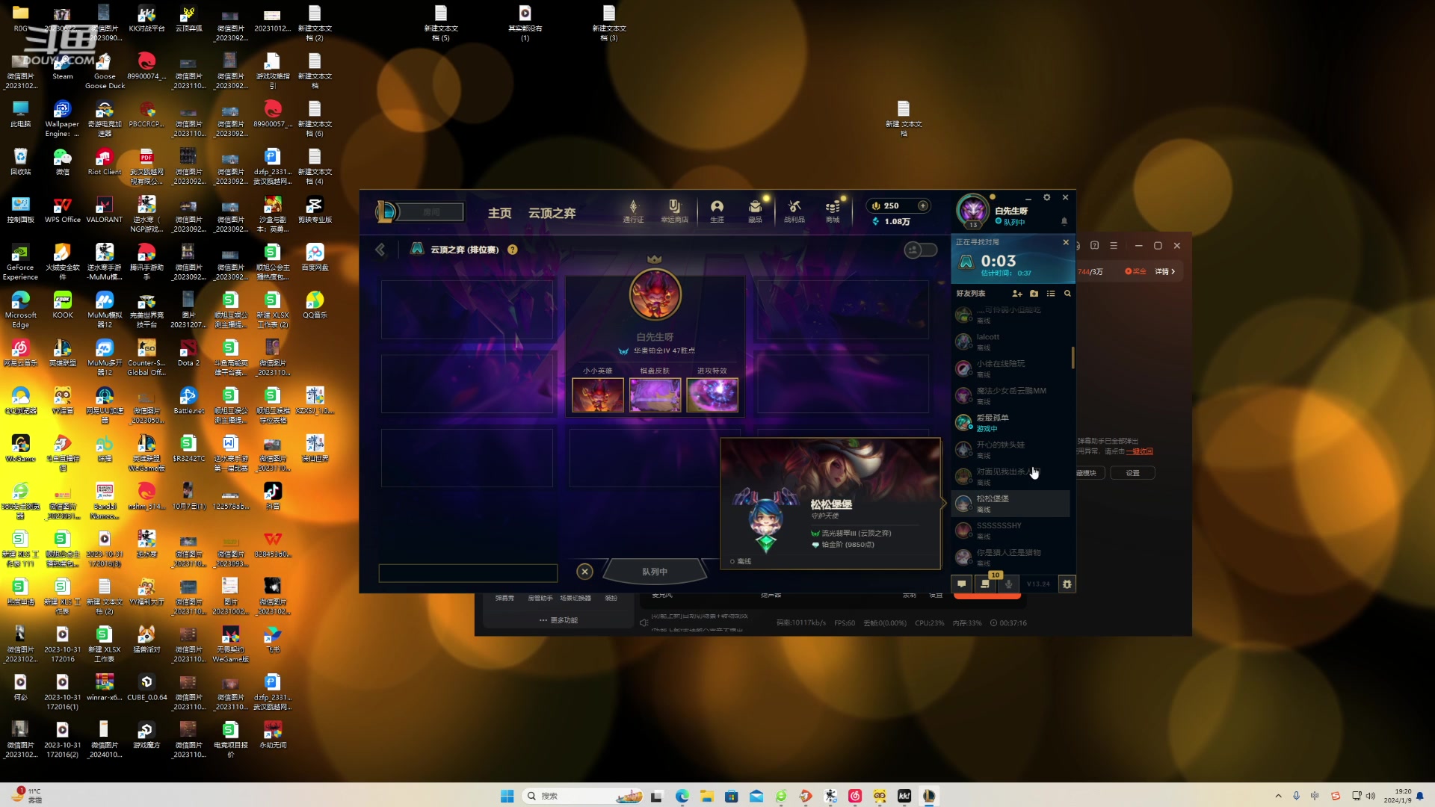Open the VALORANT desktop shortcut
The image size is (1435, 807).
(105, 209)
